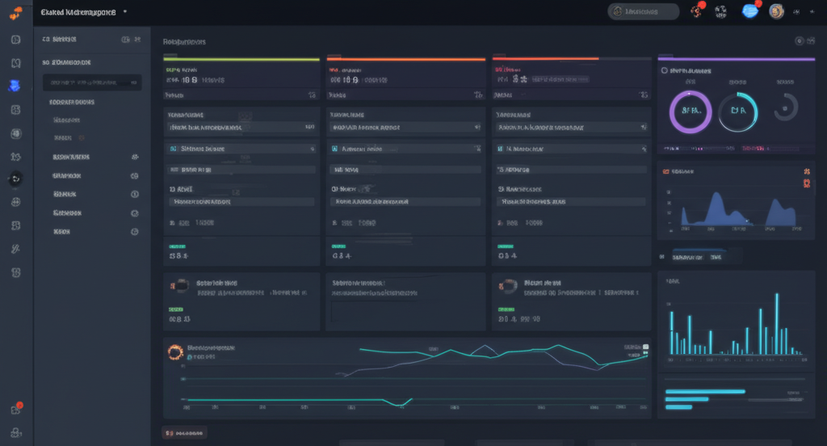Open the user avatar in the top bar
The height and width of the screenshot is (446, 827).
point(776,11)
